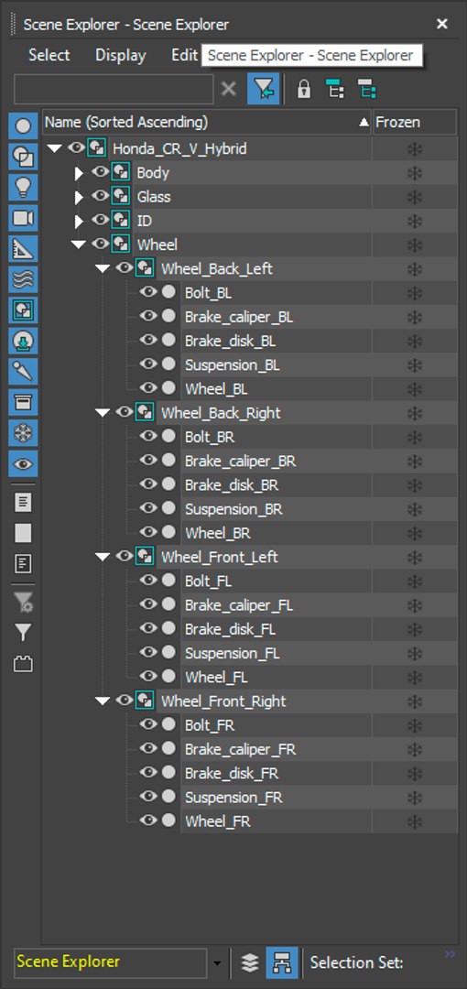Viewport: 467px width, 989px height.
Task: Click the search text field
Action: [114, 90]
